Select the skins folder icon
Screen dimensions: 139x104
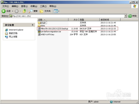tap(39, 26)
